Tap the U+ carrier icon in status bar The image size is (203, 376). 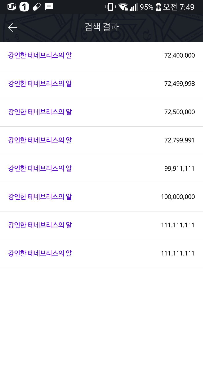[x=12, y=7]
